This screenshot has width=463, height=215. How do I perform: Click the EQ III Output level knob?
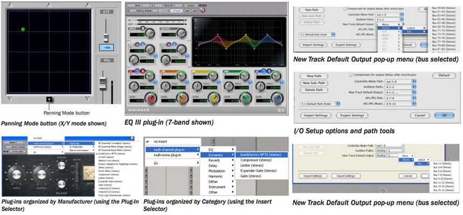pyautogui.click(x=181, y=33)
